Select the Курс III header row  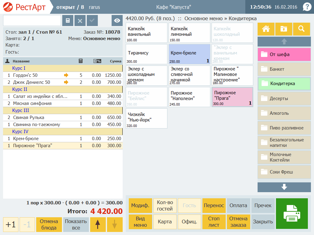[x=63, y=110]
